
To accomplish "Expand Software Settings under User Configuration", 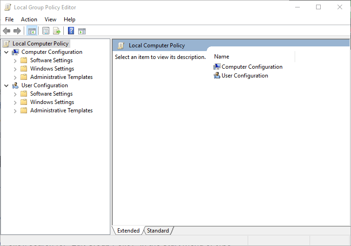I will [x=15, y=94].
